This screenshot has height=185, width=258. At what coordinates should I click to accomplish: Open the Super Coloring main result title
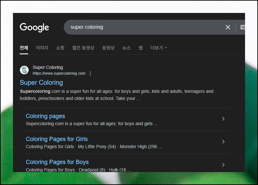pos(41,82)
